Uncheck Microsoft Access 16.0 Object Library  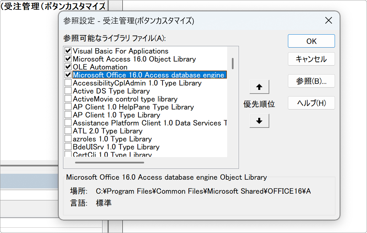coord(68,59)
